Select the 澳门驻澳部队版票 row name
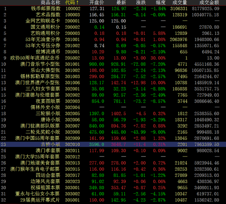226x204 pixels. coord(40,126)
